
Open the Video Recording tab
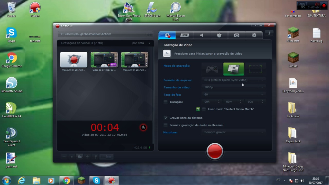167,35
